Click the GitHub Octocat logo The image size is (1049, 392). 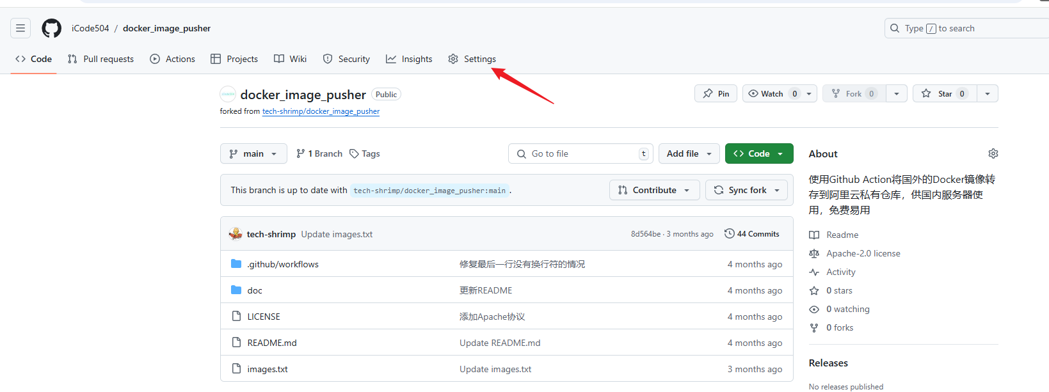point(51,28)
